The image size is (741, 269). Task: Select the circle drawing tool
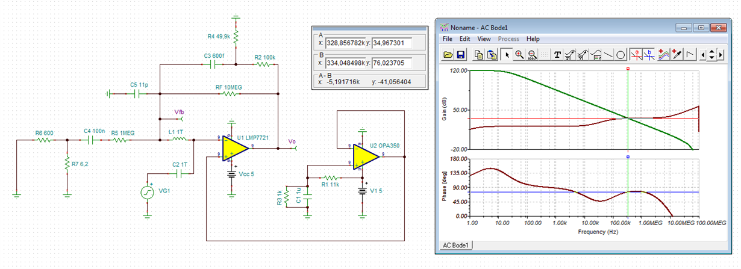point(621,55)
